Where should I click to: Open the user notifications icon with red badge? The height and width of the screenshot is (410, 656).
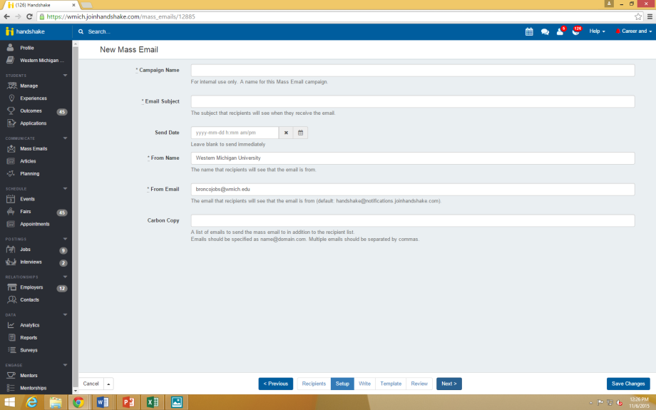click(560, 31)
